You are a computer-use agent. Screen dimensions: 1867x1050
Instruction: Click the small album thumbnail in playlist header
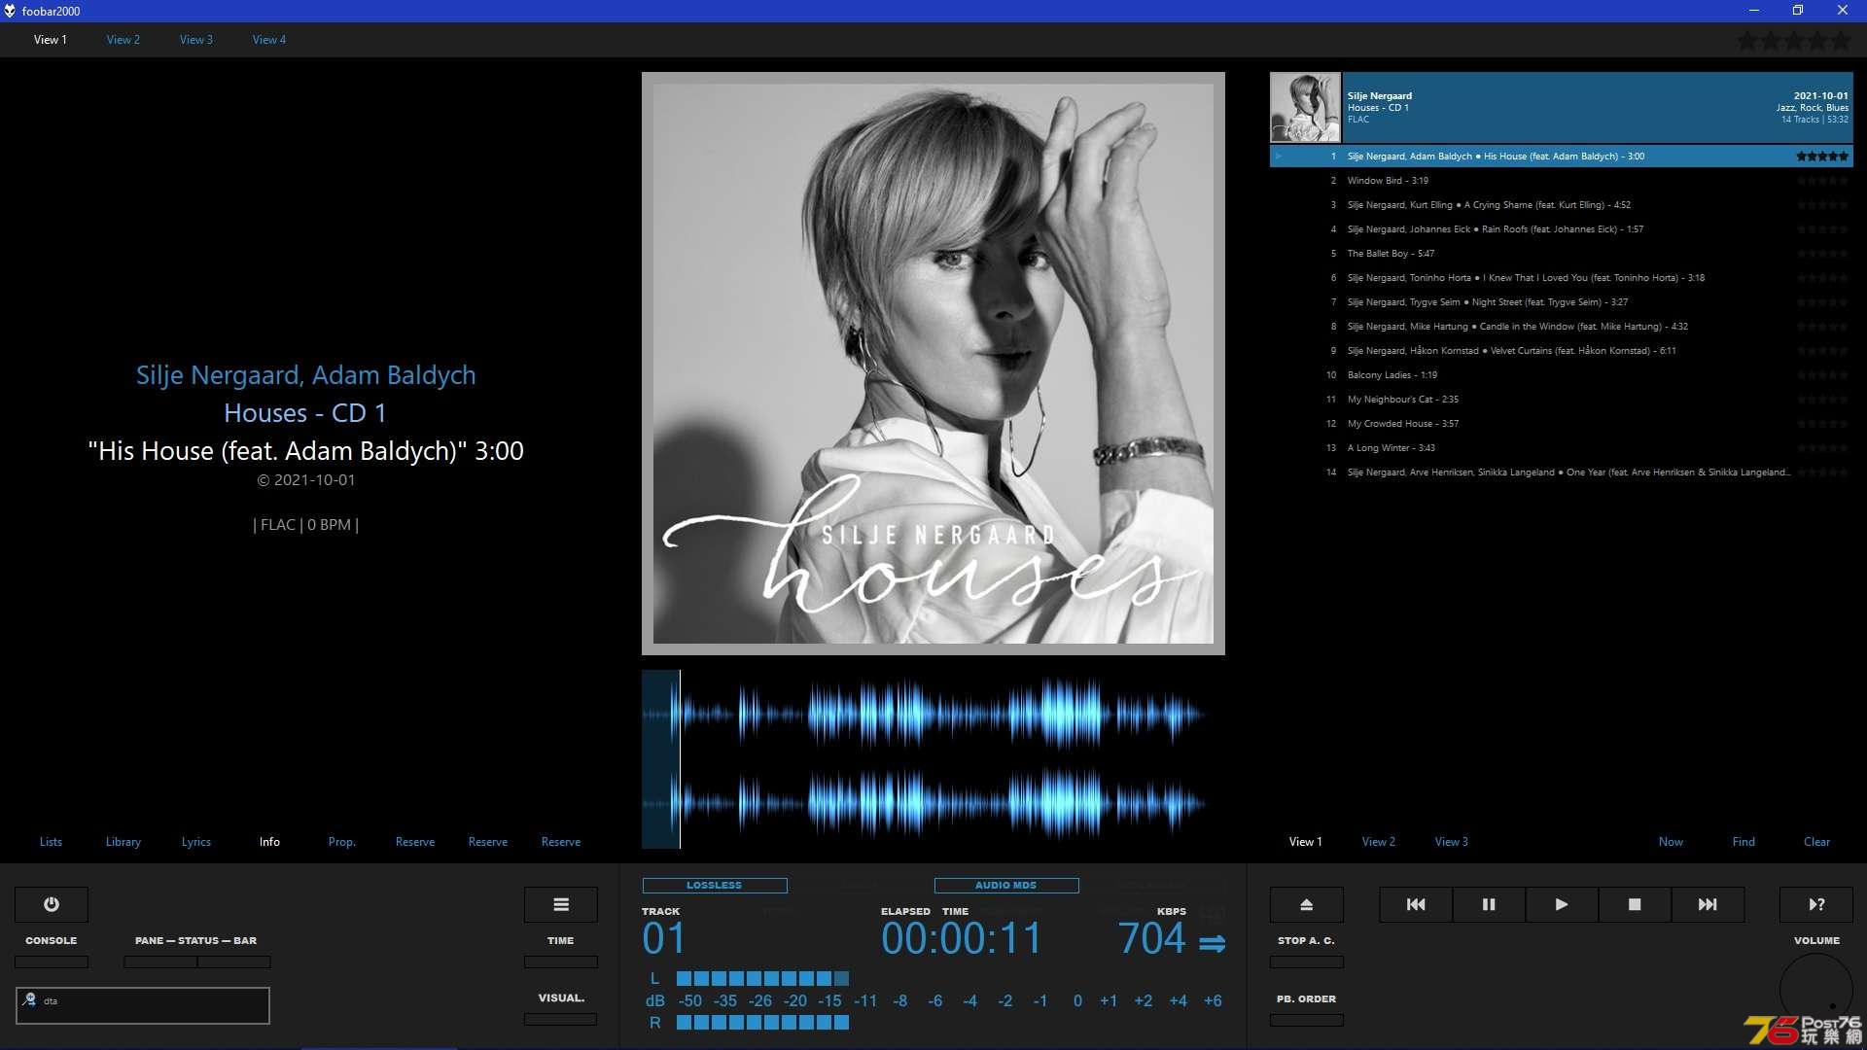(1305, 107)
